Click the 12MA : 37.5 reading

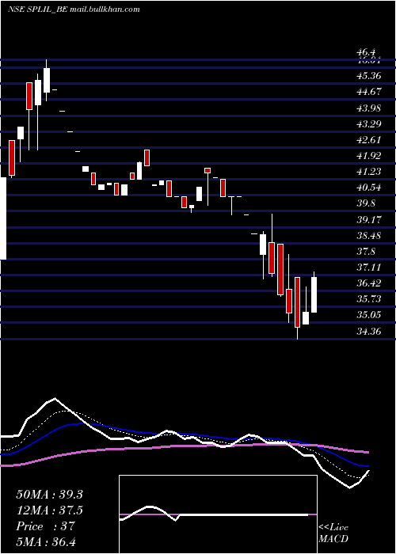(49, 510)
